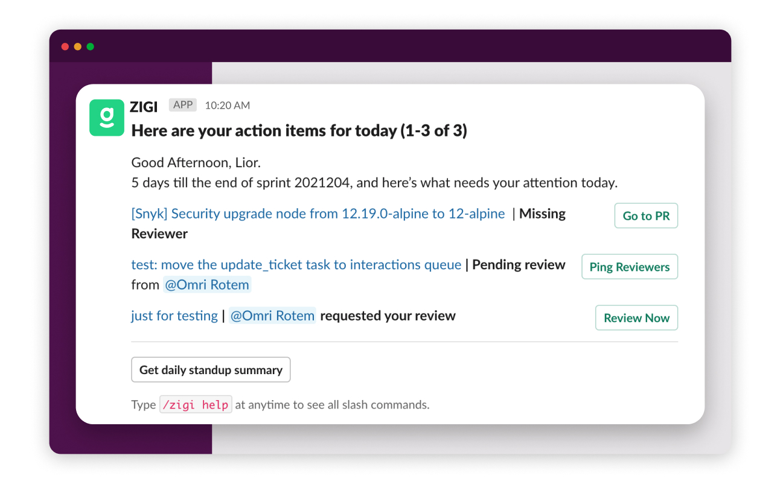The width and height of the screenshot is (783, 490).
Task: Open the 'just for testing' link
Action: click(174, 316)
